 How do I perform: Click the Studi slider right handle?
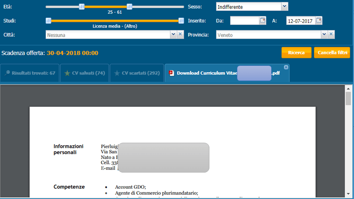181,21
